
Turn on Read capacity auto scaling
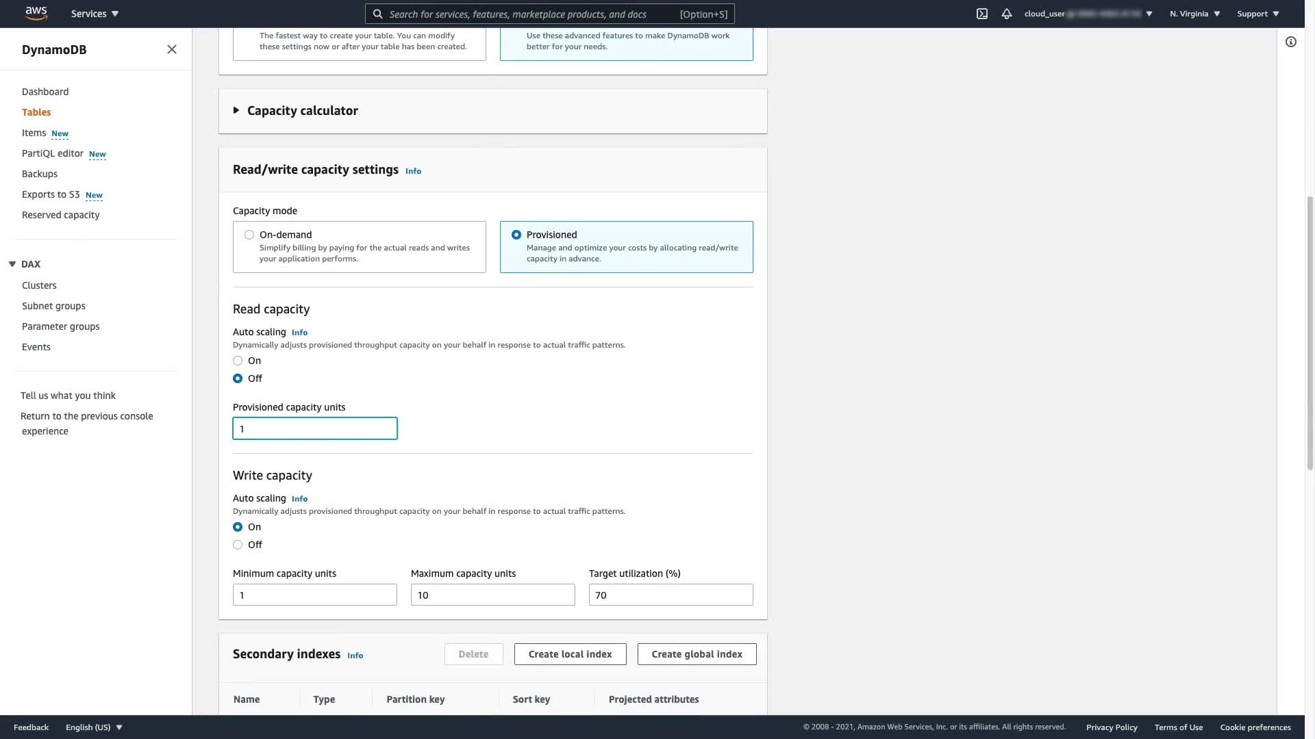pyautogui.click(x=238, y=361)
